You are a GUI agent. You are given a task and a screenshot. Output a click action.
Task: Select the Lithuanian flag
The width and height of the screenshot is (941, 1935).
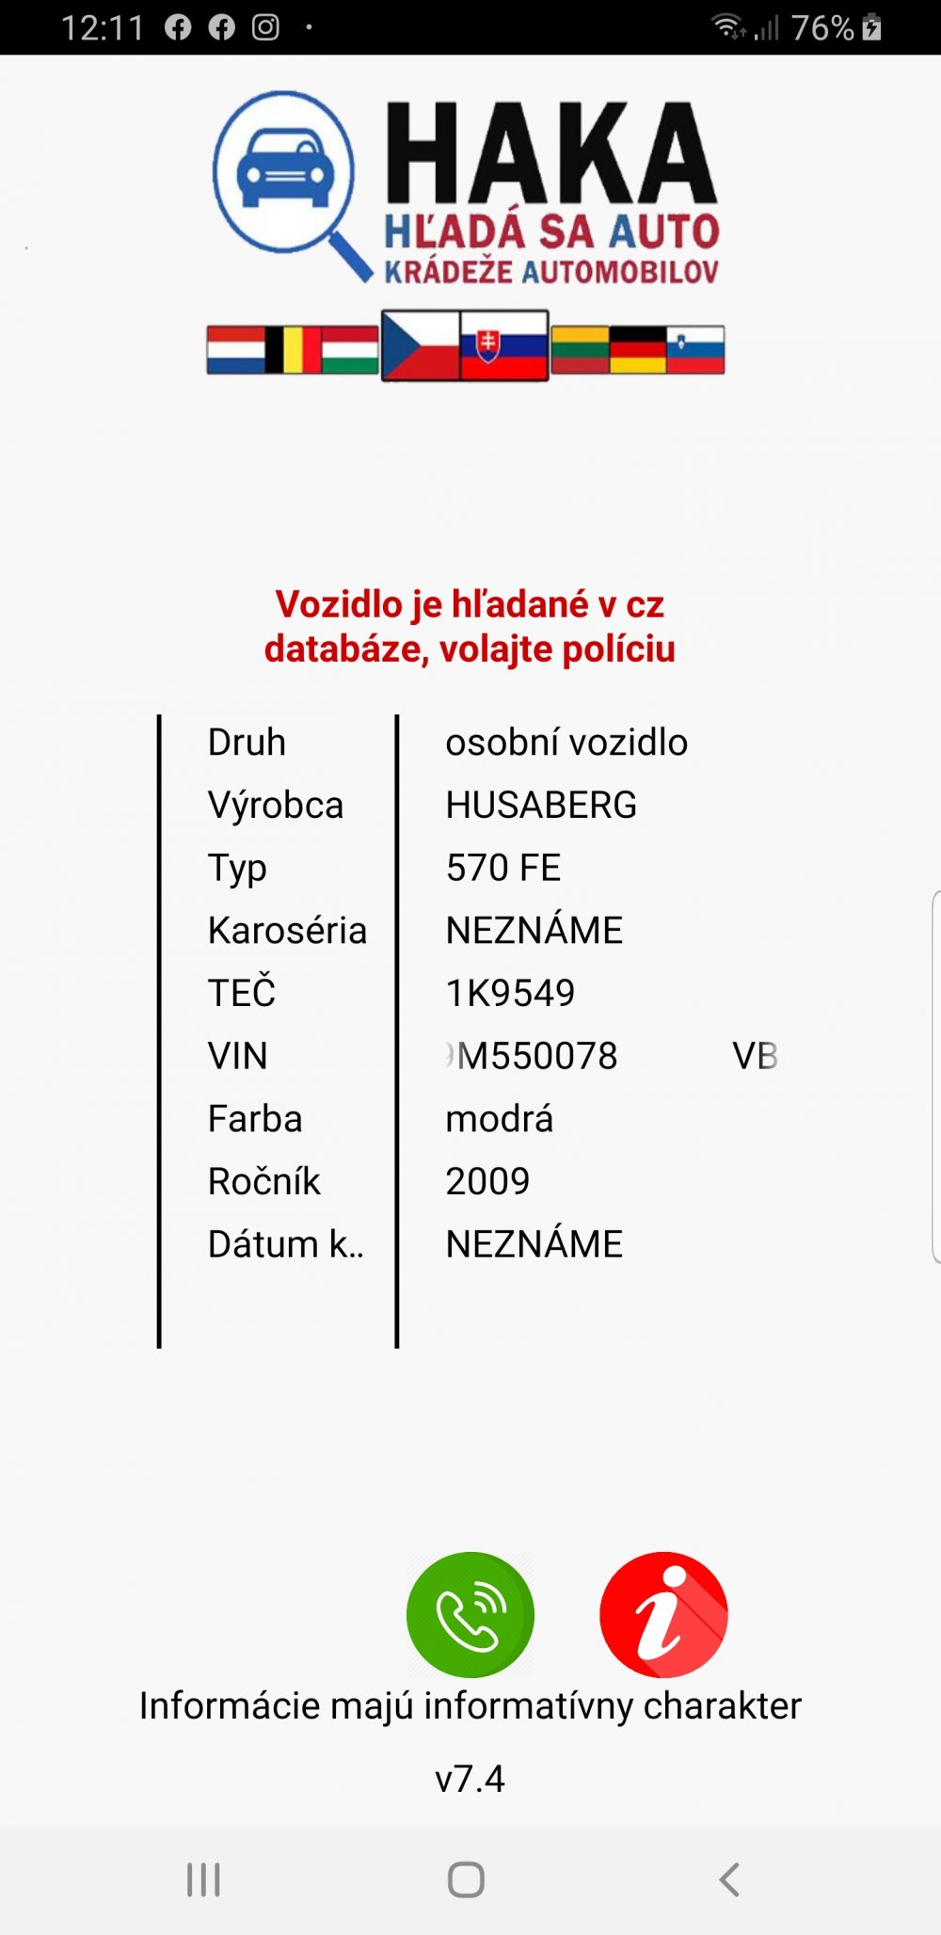coord(580,350)
